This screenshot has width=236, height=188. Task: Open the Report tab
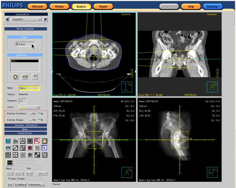(103, 6)
